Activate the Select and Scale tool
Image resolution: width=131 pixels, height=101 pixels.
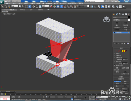tap(40, 7)
